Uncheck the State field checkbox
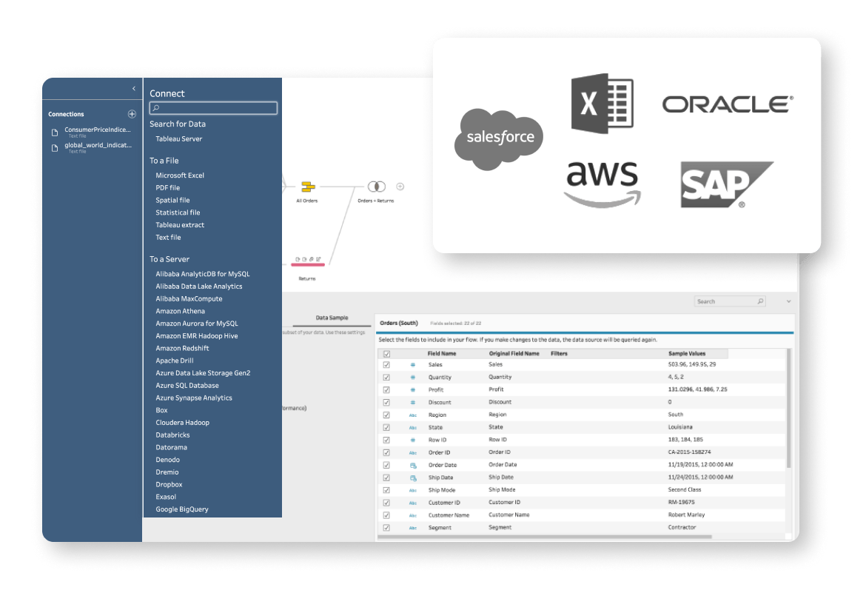 386,428
